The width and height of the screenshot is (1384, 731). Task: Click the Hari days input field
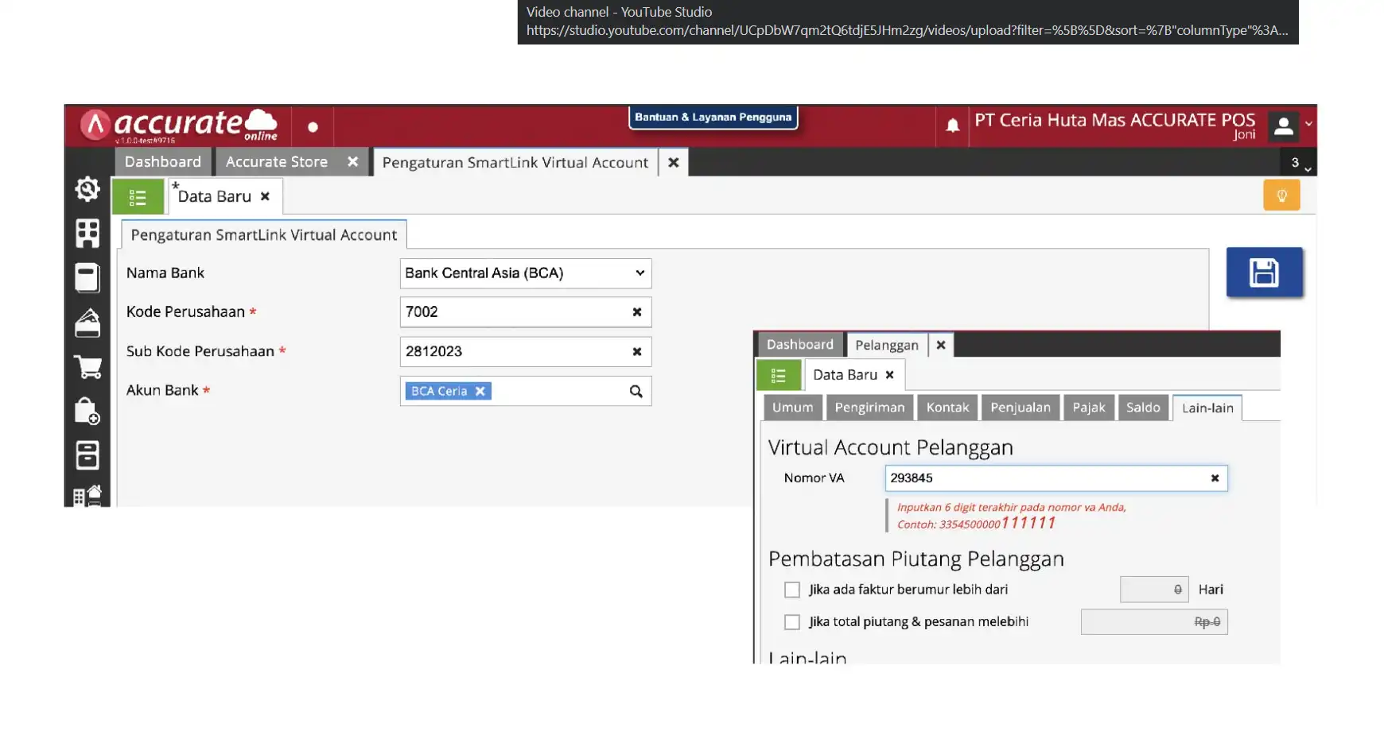coord(1154,590)
